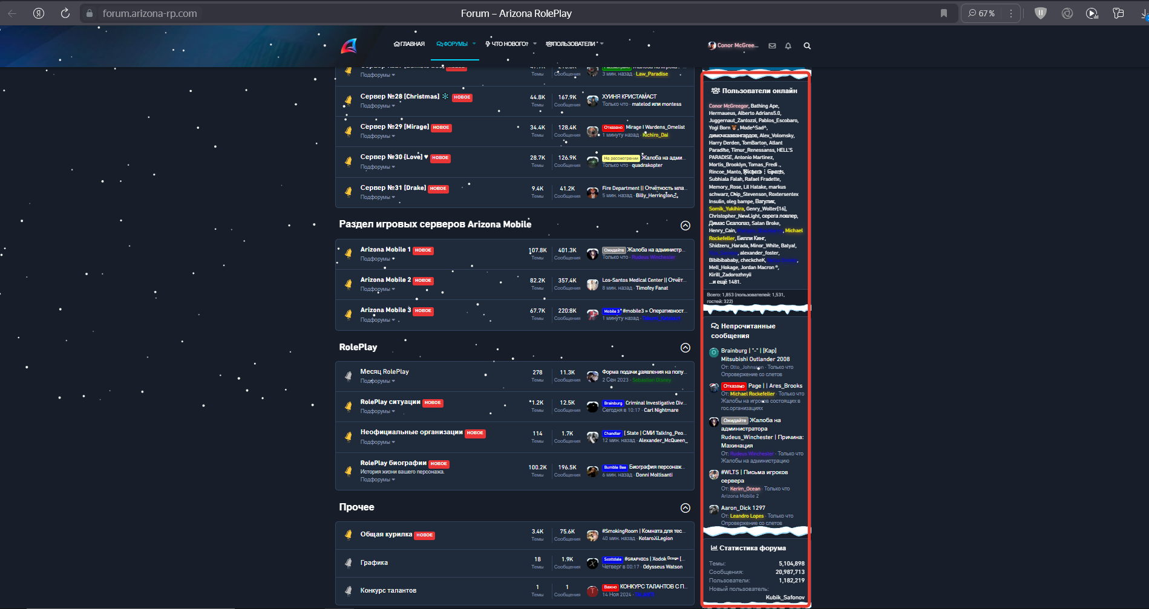The width and height of the screenshot is (1149, 609).
Task: Expand Подфорумы under Сервер №29 [Mirage]
Action: point(378,136)
